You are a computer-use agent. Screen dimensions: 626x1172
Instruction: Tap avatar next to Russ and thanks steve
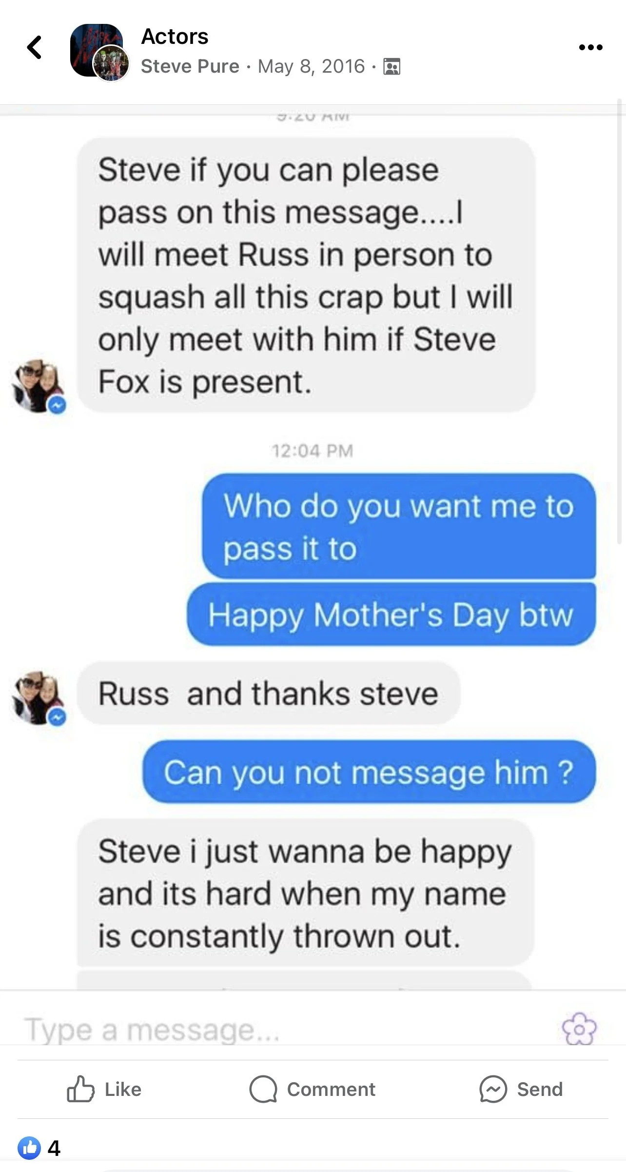click(x=38, y=698)
